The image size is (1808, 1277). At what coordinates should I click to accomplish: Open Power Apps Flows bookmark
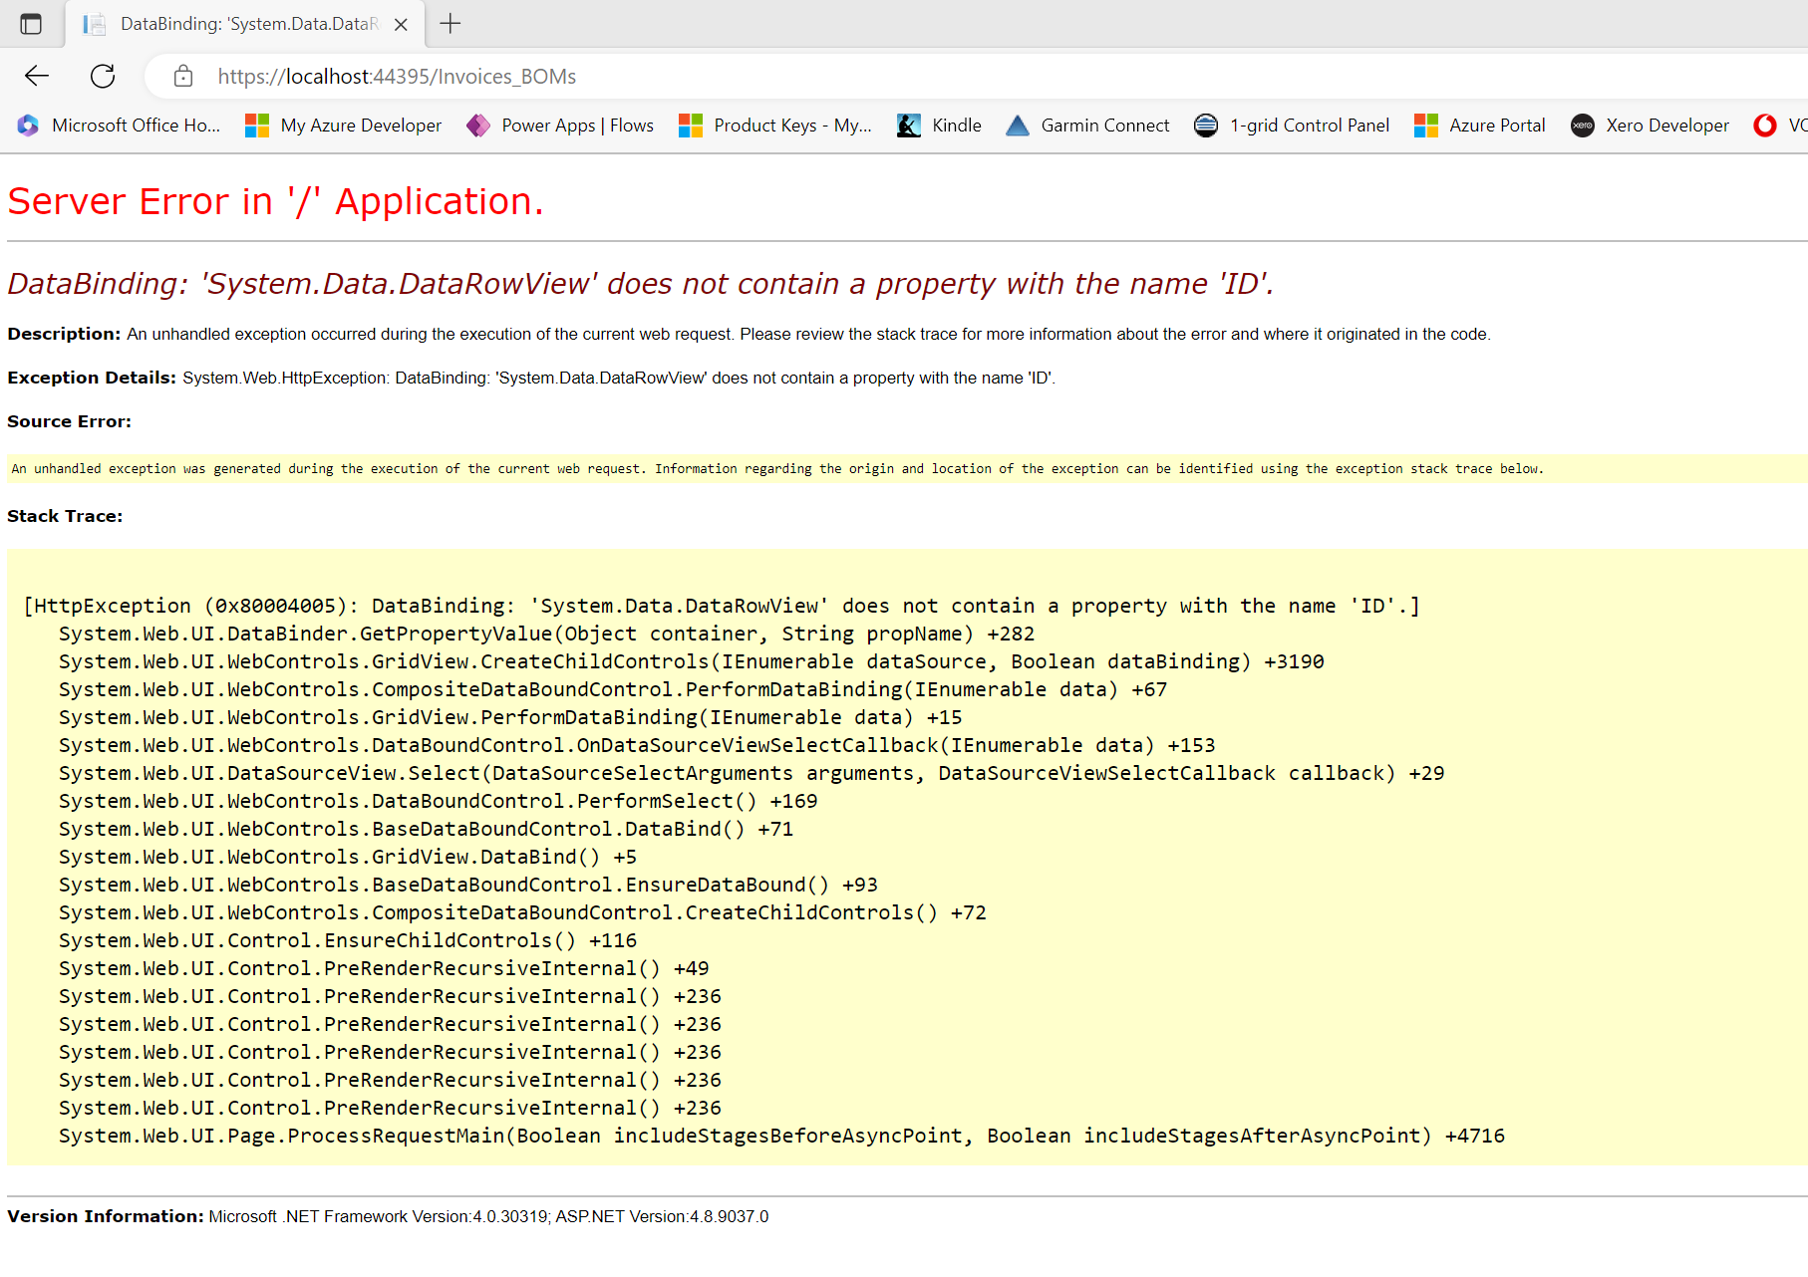click(560, 126)
